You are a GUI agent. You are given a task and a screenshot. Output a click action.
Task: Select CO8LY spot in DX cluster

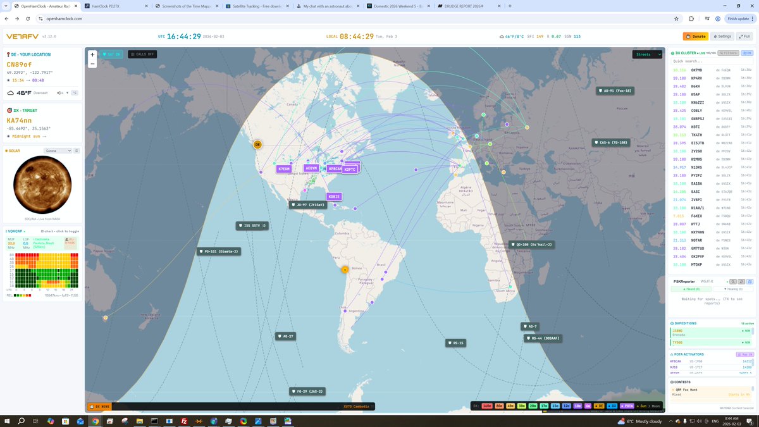(712, 110)
